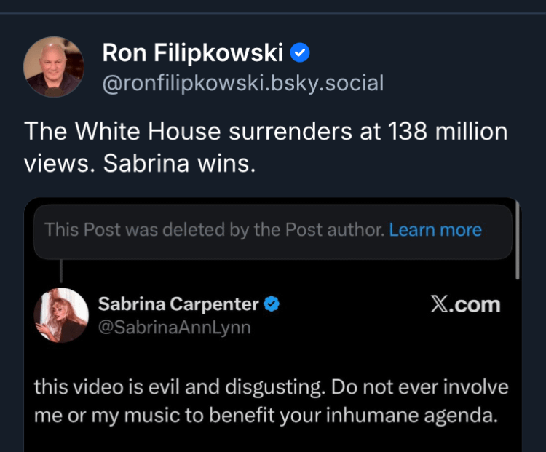Screen dimensions: 546x452
Task: Click the @SabrinaAnnLynn handle
Action: [x=174, y=328]
